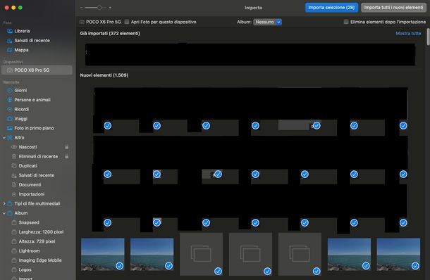This screenshot has width=430, height=280.
Task: Open the Album Nessuno dropdown
Action: click(267, 22)
